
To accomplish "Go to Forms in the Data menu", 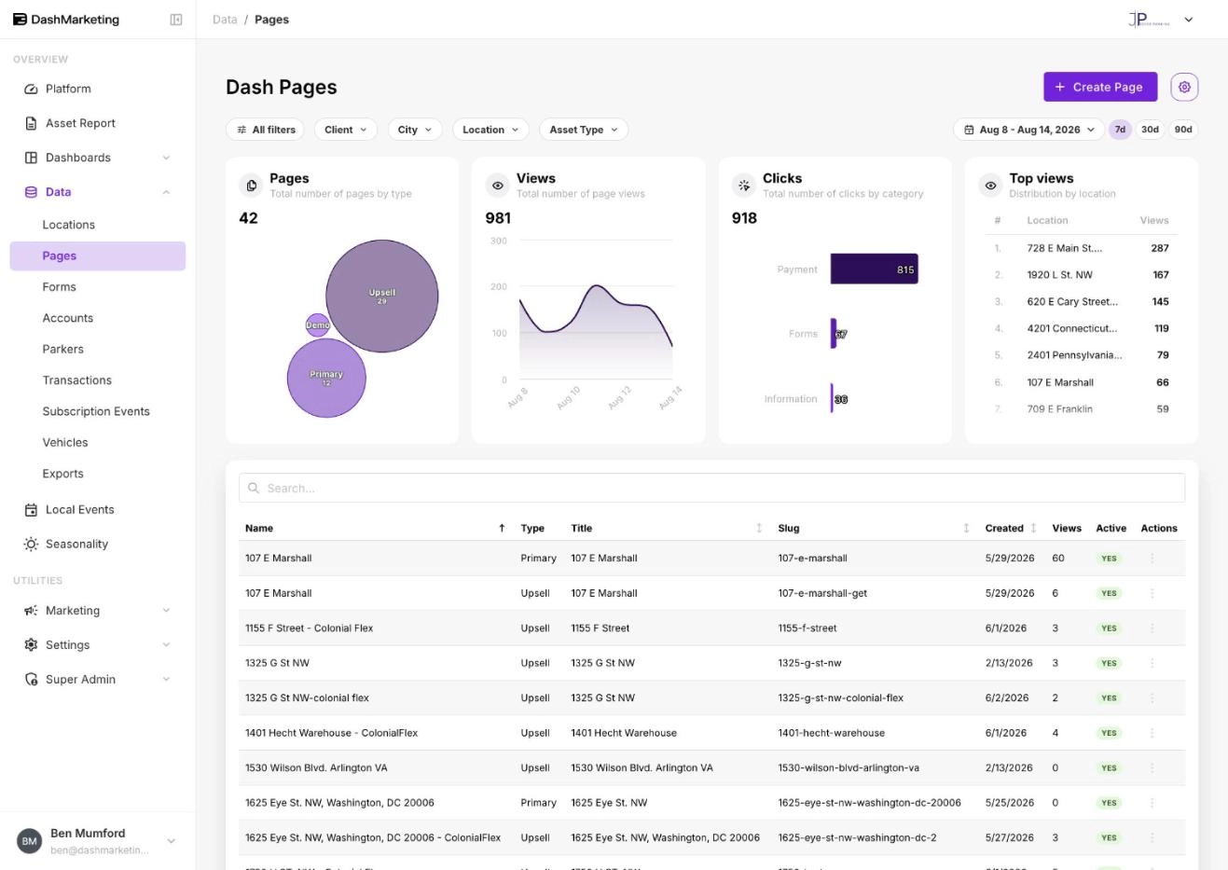I will [60, 287].
